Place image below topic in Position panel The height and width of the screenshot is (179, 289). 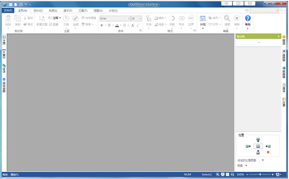(x=258, y=152)
